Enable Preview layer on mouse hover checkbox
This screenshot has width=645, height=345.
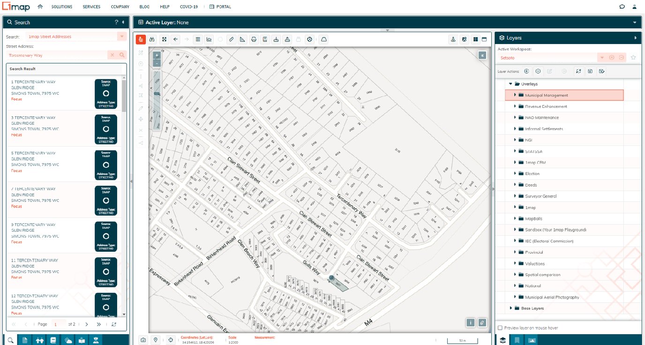click(500, 328)
